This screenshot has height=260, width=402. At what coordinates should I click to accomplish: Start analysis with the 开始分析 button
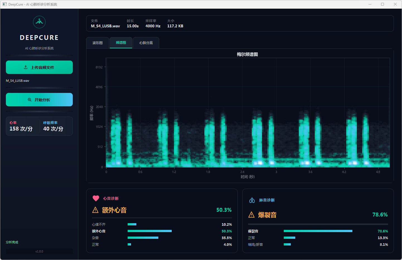click(39, 100)
